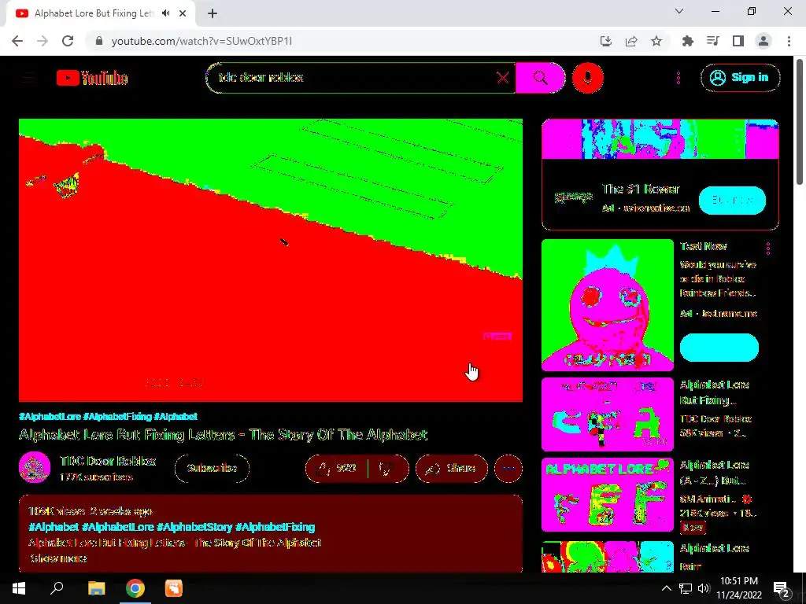Open network status tray icon
806x604 pixels.
(x=686, y=588)
